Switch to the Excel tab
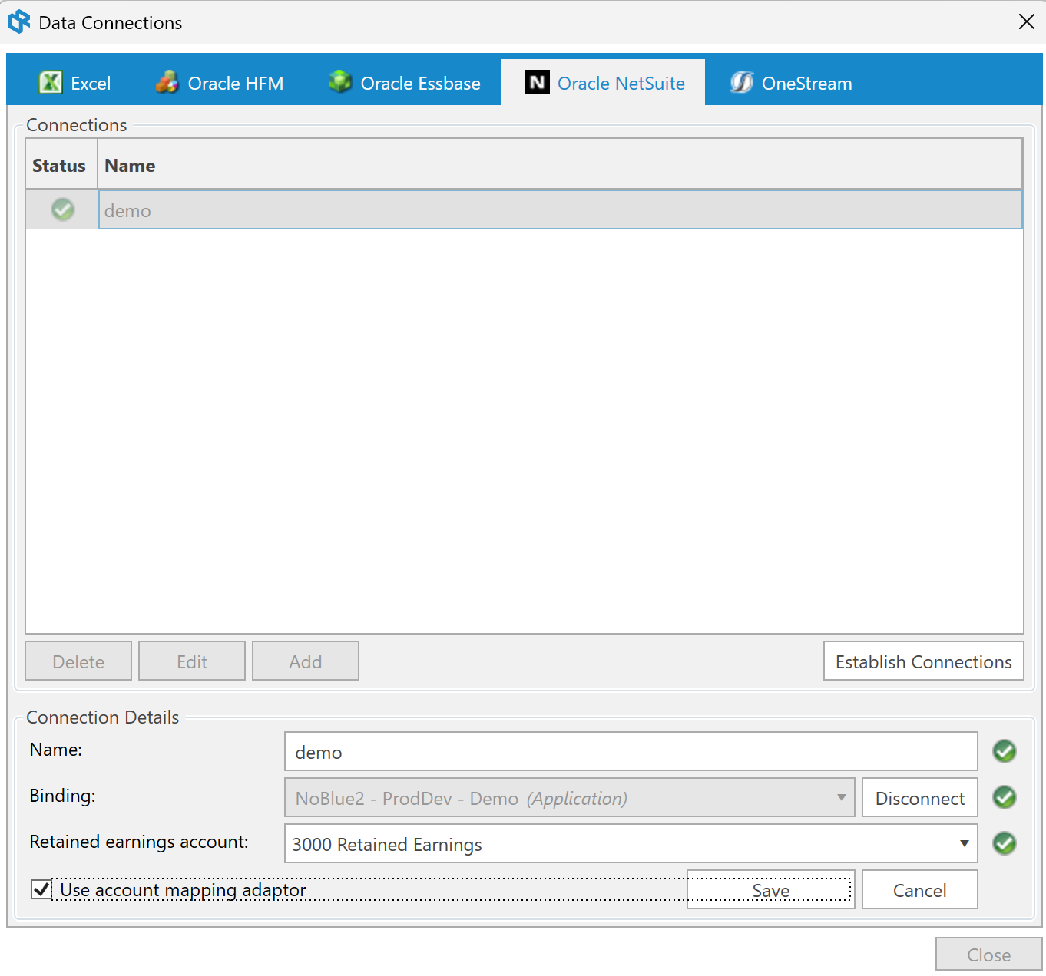This screenshot has height=976, width=1046. (74, 82)
